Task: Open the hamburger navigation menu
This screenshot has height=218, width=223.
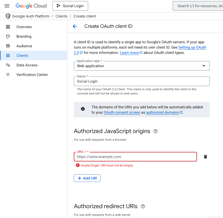Action: point(7,6)
